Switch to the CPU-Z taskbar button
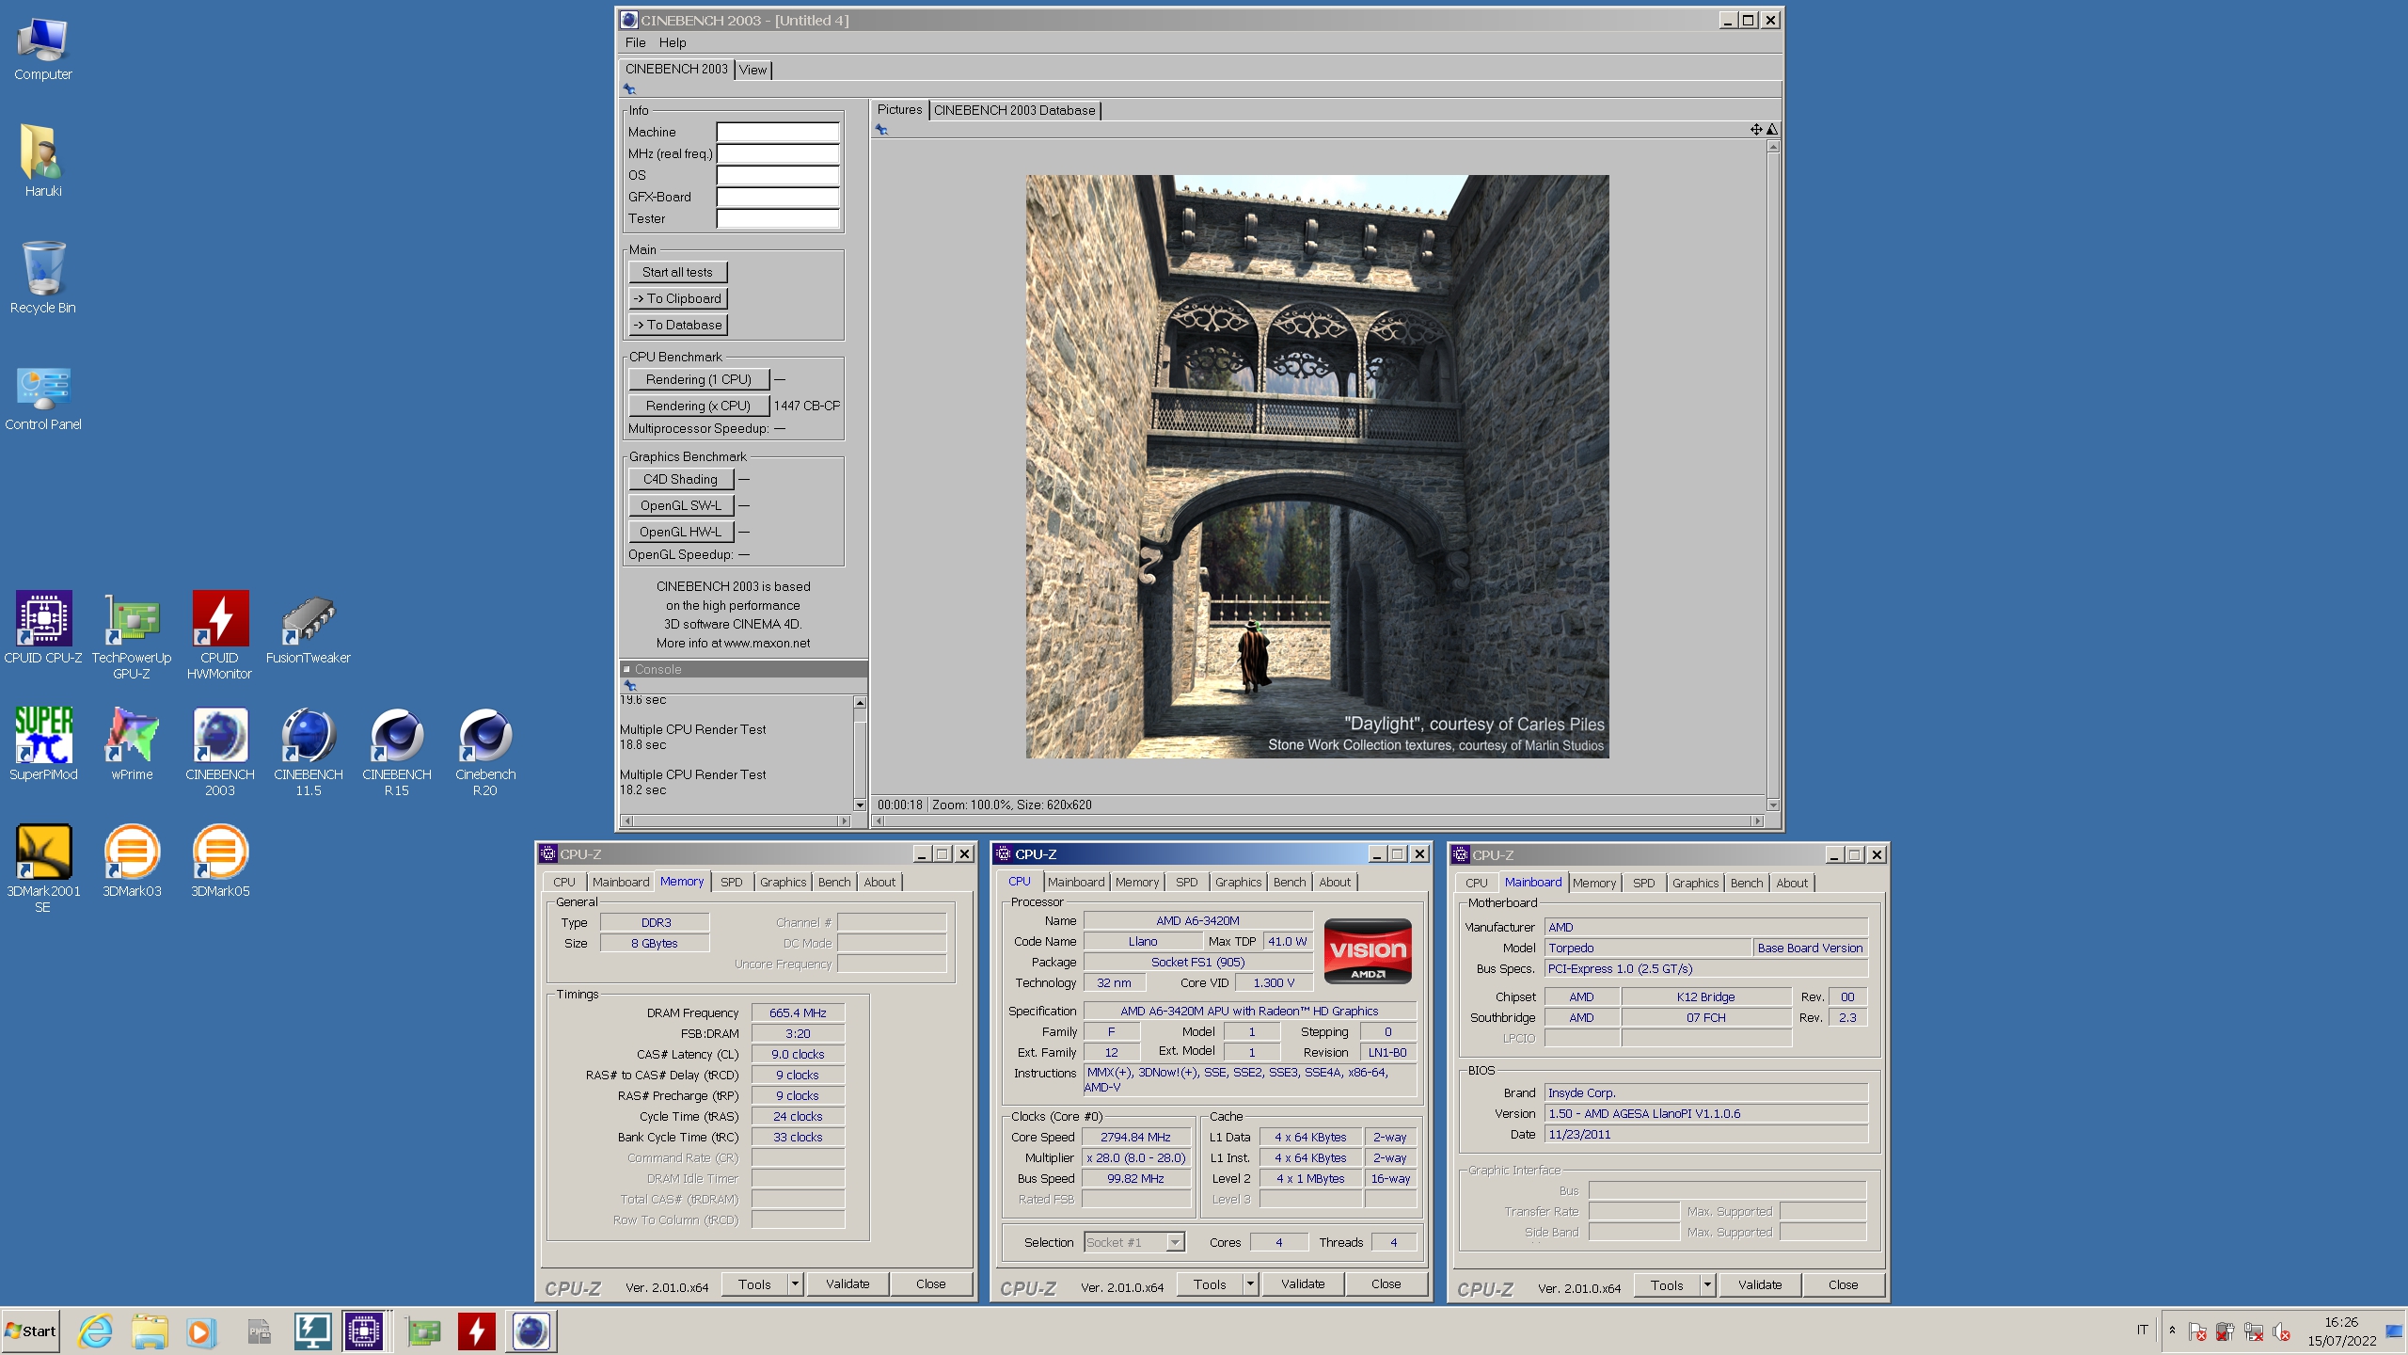 (x=363, y=1331)
